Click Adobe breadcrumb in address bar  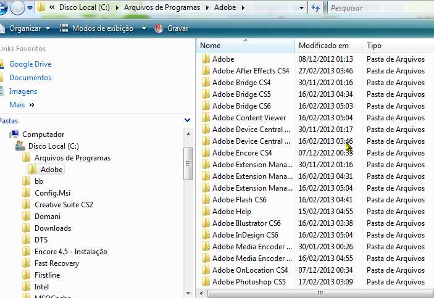pos(225,7)
